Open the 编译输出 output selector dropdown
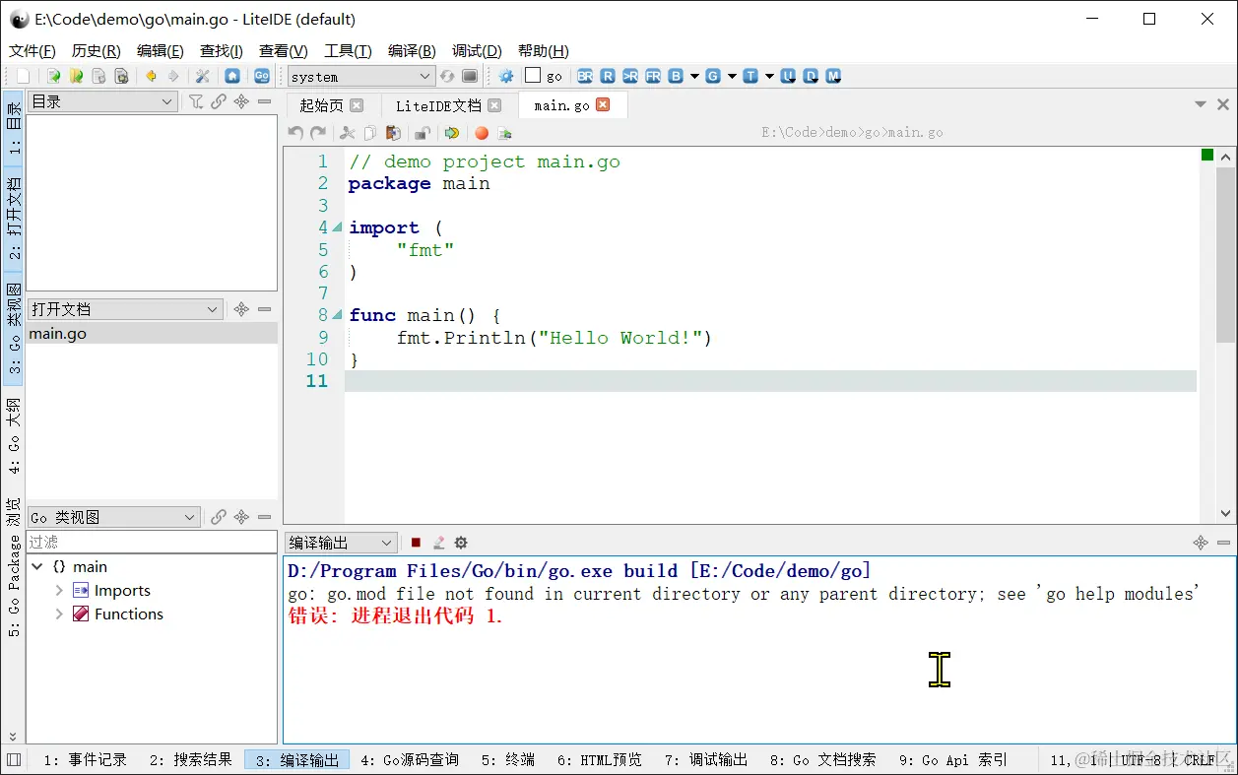 coord(341,543)
